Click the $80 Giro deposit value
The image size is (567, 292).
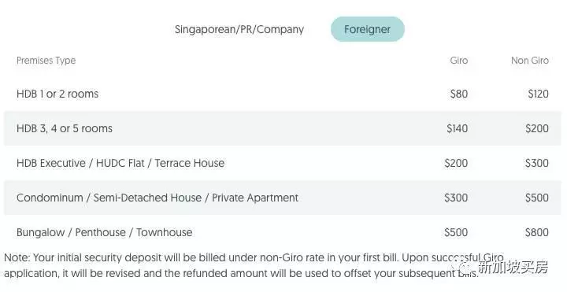(x=459, y=94)
